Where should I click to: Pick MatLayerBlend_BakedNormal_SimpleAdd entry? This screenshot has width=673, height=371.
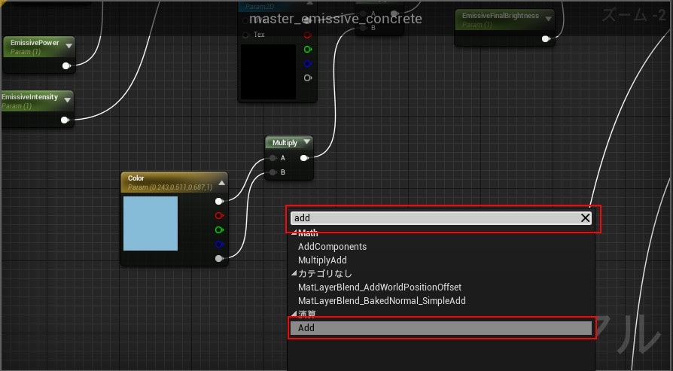[382, 301]
